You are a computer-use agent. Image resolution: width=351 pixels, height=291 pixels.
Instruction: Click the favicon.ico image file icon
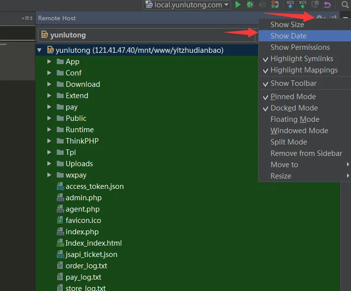pyautogui.click(x=60, y=220)
